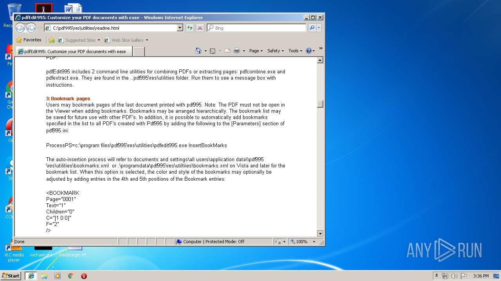
Task: Click the '3: Bookmark pages' heading
Action: coord(68,99)
